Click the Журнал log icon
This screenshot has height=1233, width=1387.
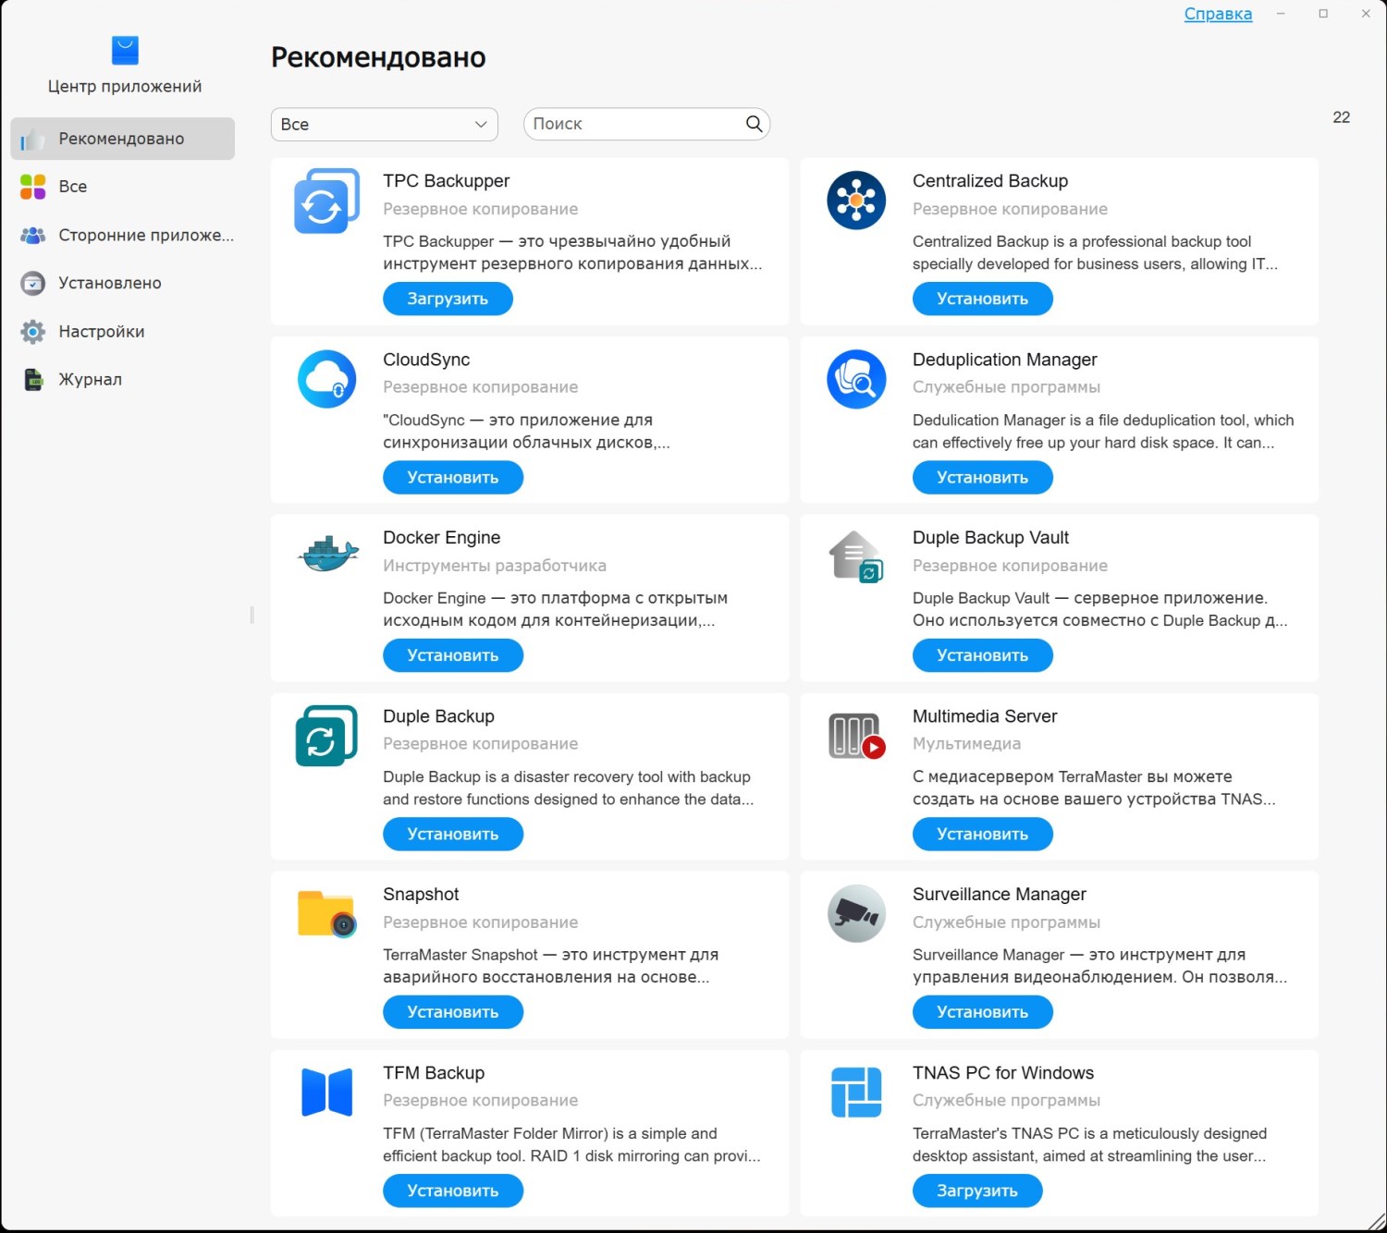pyautogui.click(x=32, y=379)
